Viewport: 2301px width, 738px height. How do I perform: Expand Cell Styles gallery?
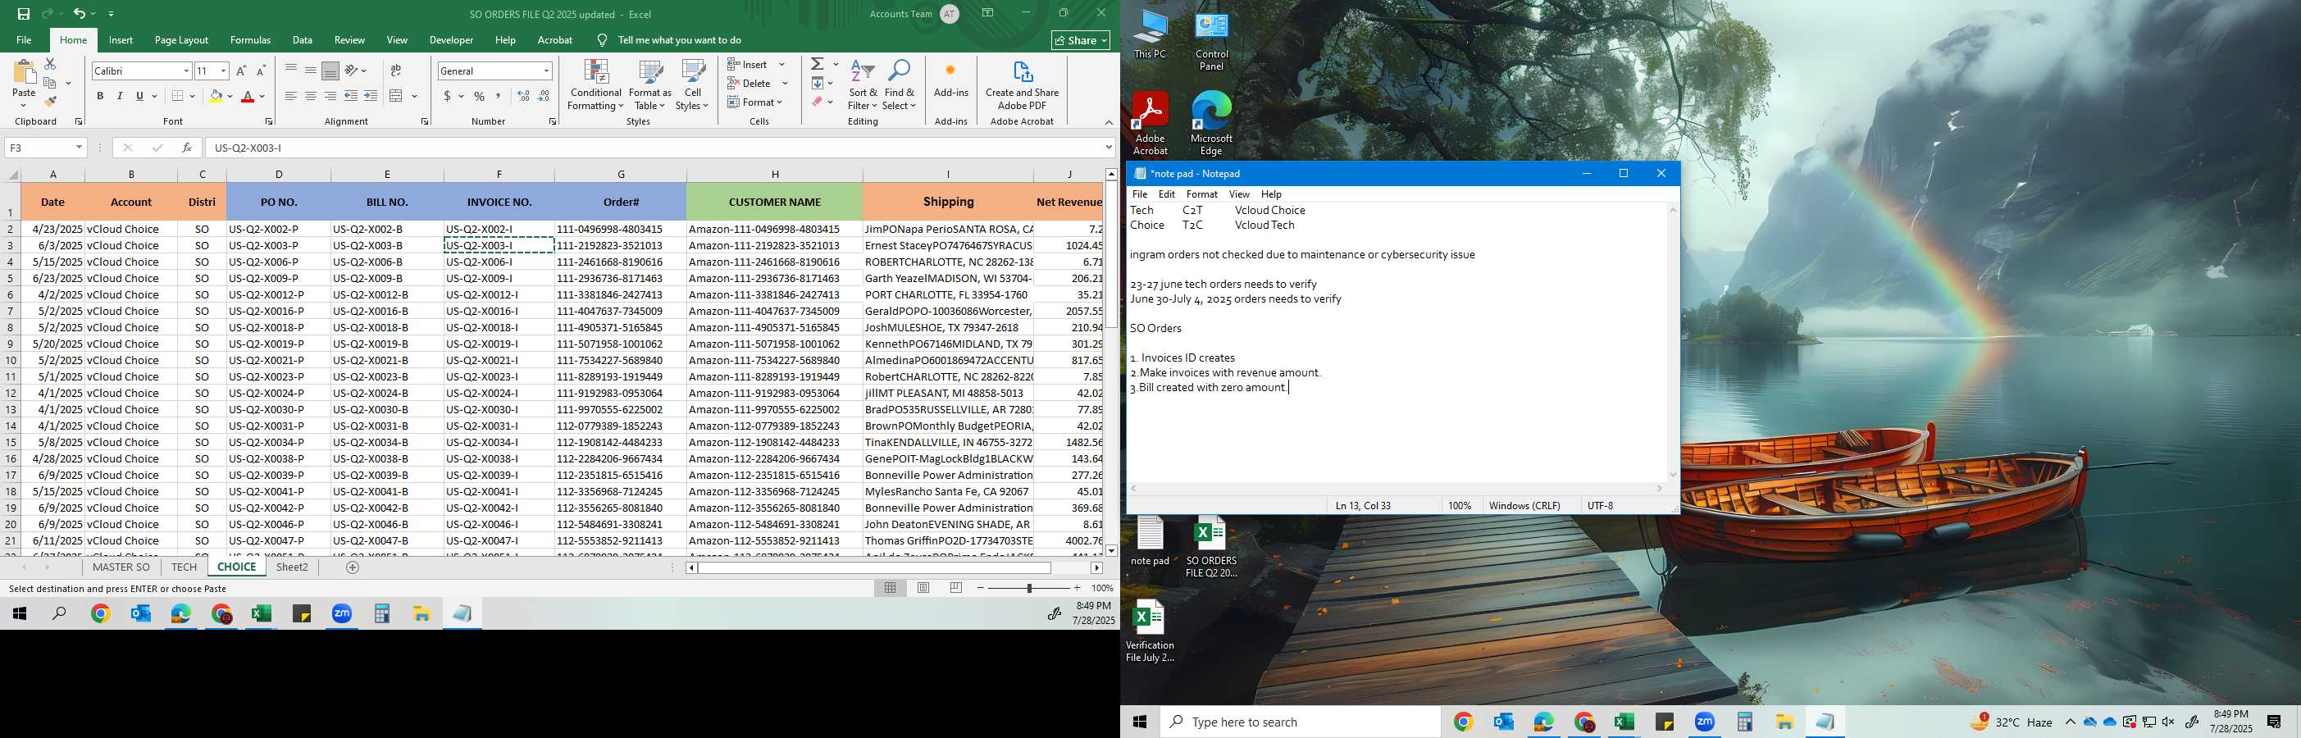[692, 86]
